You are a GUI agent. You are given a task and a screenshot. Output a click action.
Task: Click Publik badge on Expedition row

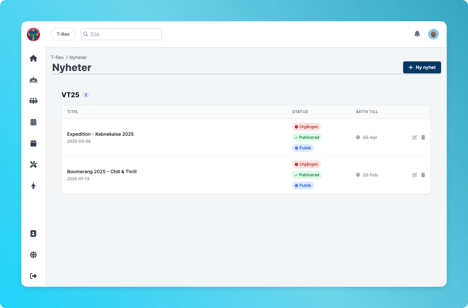coord(303,148)
